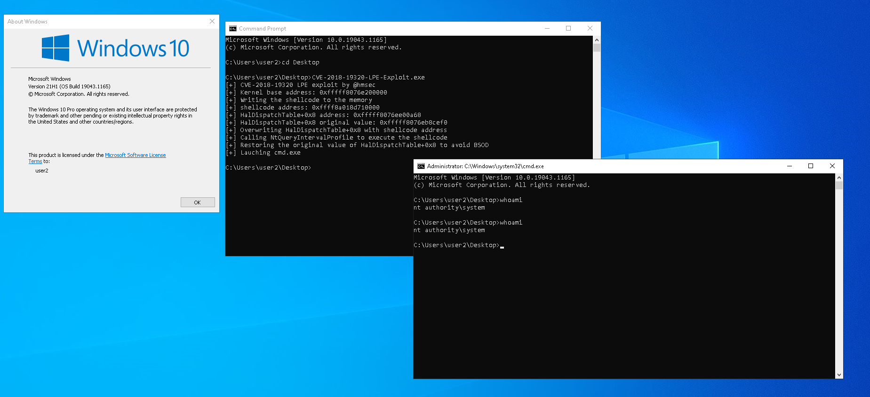
Task: Click the empty prompt line in Command Prompt window
Action: point(268,168)
